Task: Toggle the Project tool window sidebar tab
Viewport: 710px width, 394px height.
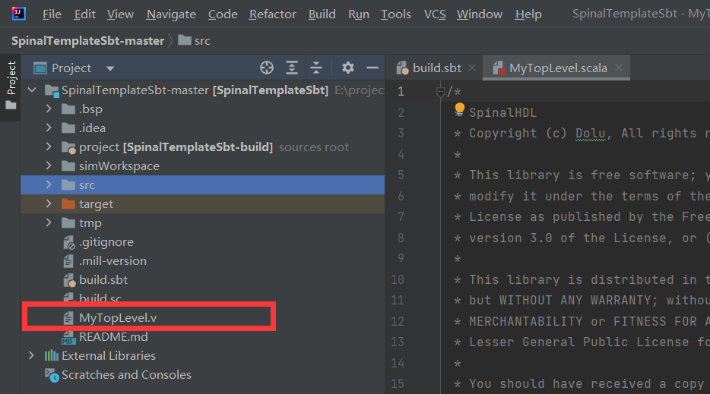Action: pyautogui.click(x=11, y=86)
